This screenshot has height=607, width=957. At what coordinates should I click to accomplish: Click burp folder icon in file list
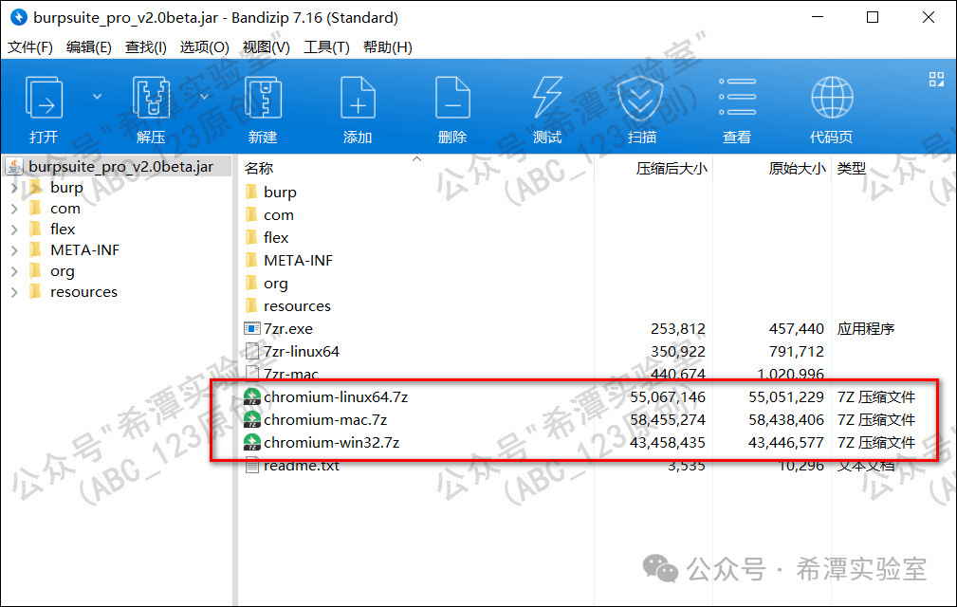coord(251,193)
